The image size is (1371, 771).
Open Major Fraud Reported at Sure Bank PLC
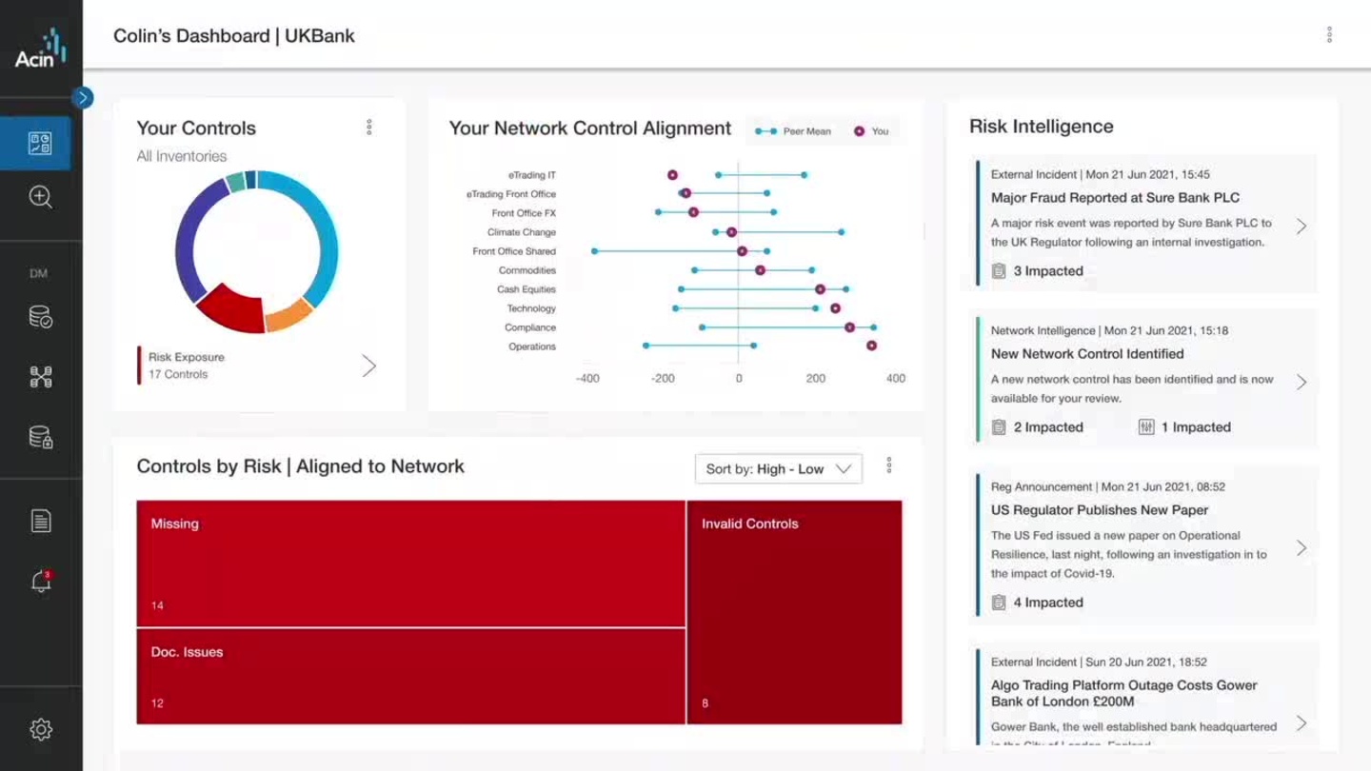pos(1115,198)
